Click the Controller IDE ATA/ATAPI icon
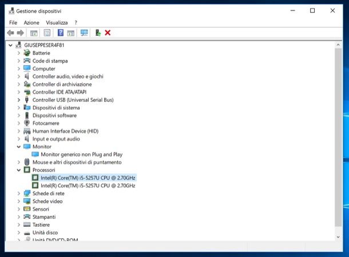The width and height of the screenshot is (349, 257). coord(27,92)
